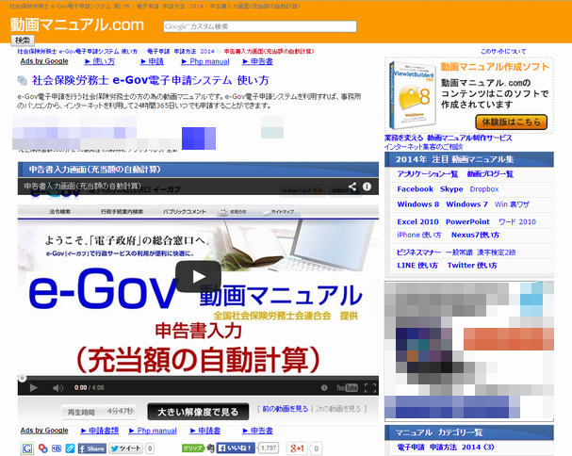Open the PowerPoint manual link
Image resolution: width=572 pixels, height=456 pixels.
(467, 221)
